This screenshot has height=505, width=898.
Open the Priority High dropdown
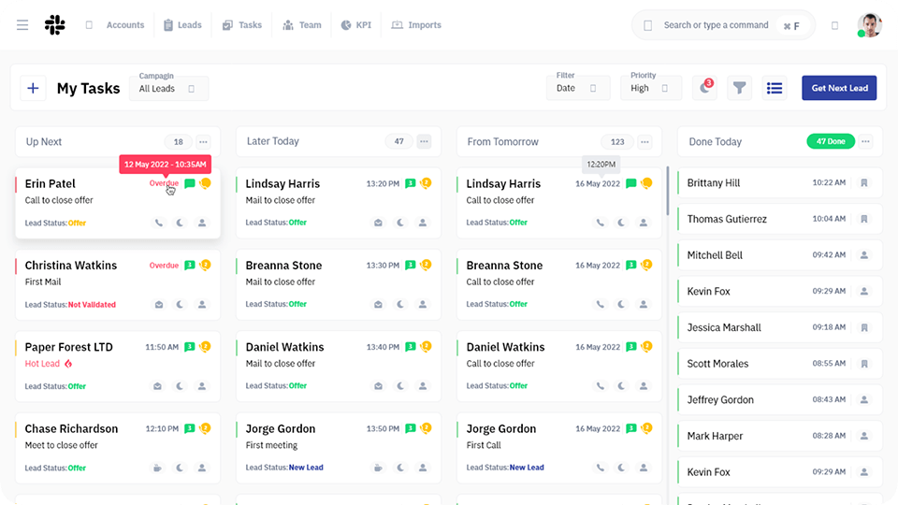click(651, 88)
